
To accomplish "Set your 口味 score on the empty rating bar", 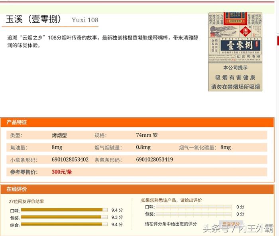I will [193, 207].
